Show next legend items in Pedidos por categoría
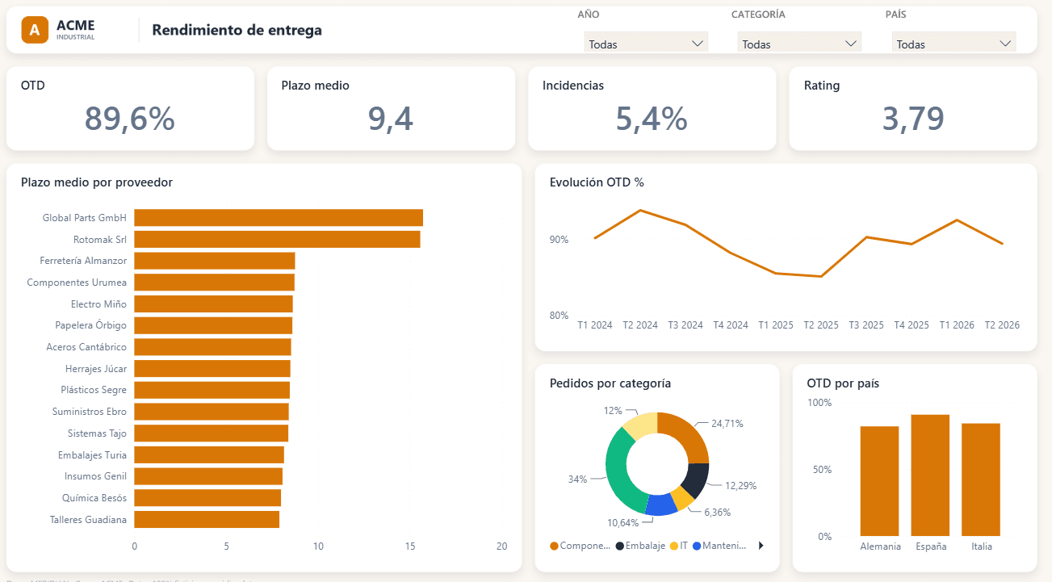This screenshot has height=582, width=1052. (x=761, y=546)
